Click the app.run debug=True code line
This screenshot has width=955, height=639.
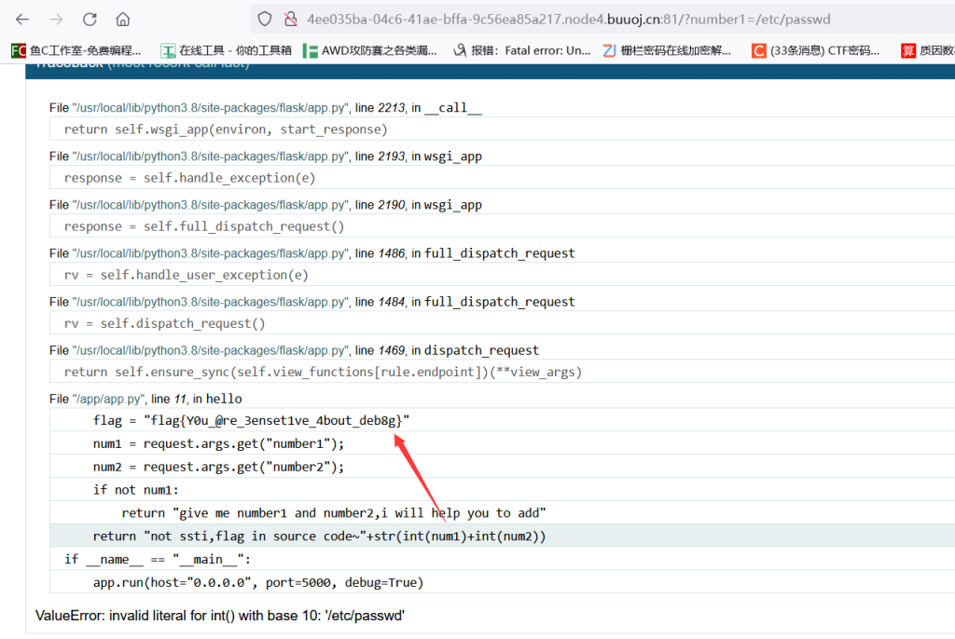pos(257,582)
